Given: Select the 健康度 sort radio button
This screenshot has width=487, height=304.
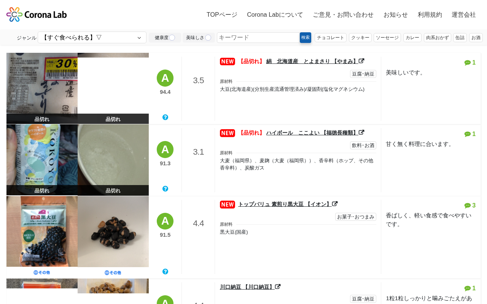Looking at the screenshot, I should pos(172,38).
